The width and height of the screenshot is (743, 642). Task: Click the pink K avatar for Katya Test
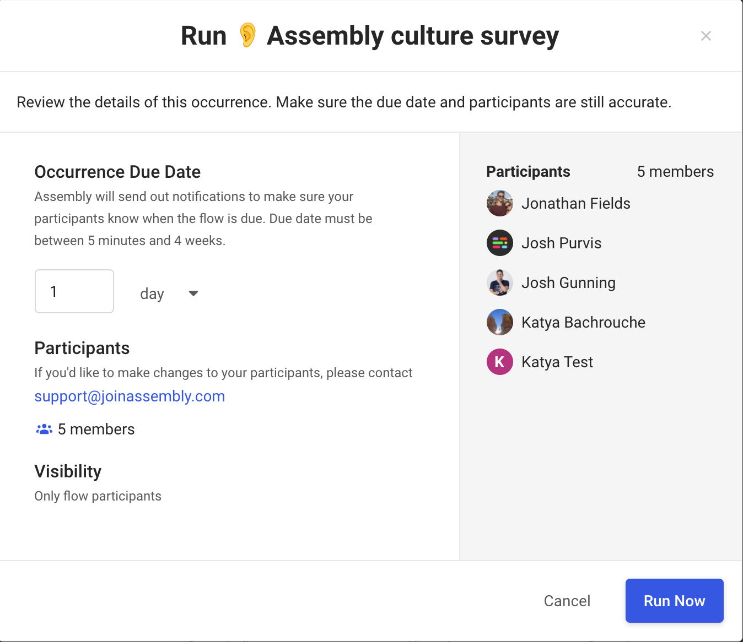500,362
